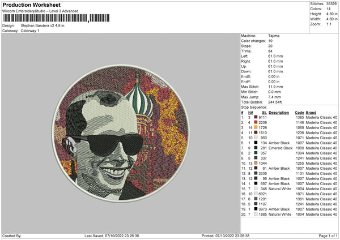Click the 'Code' column header
340x240 pixels.
point(299,113)
